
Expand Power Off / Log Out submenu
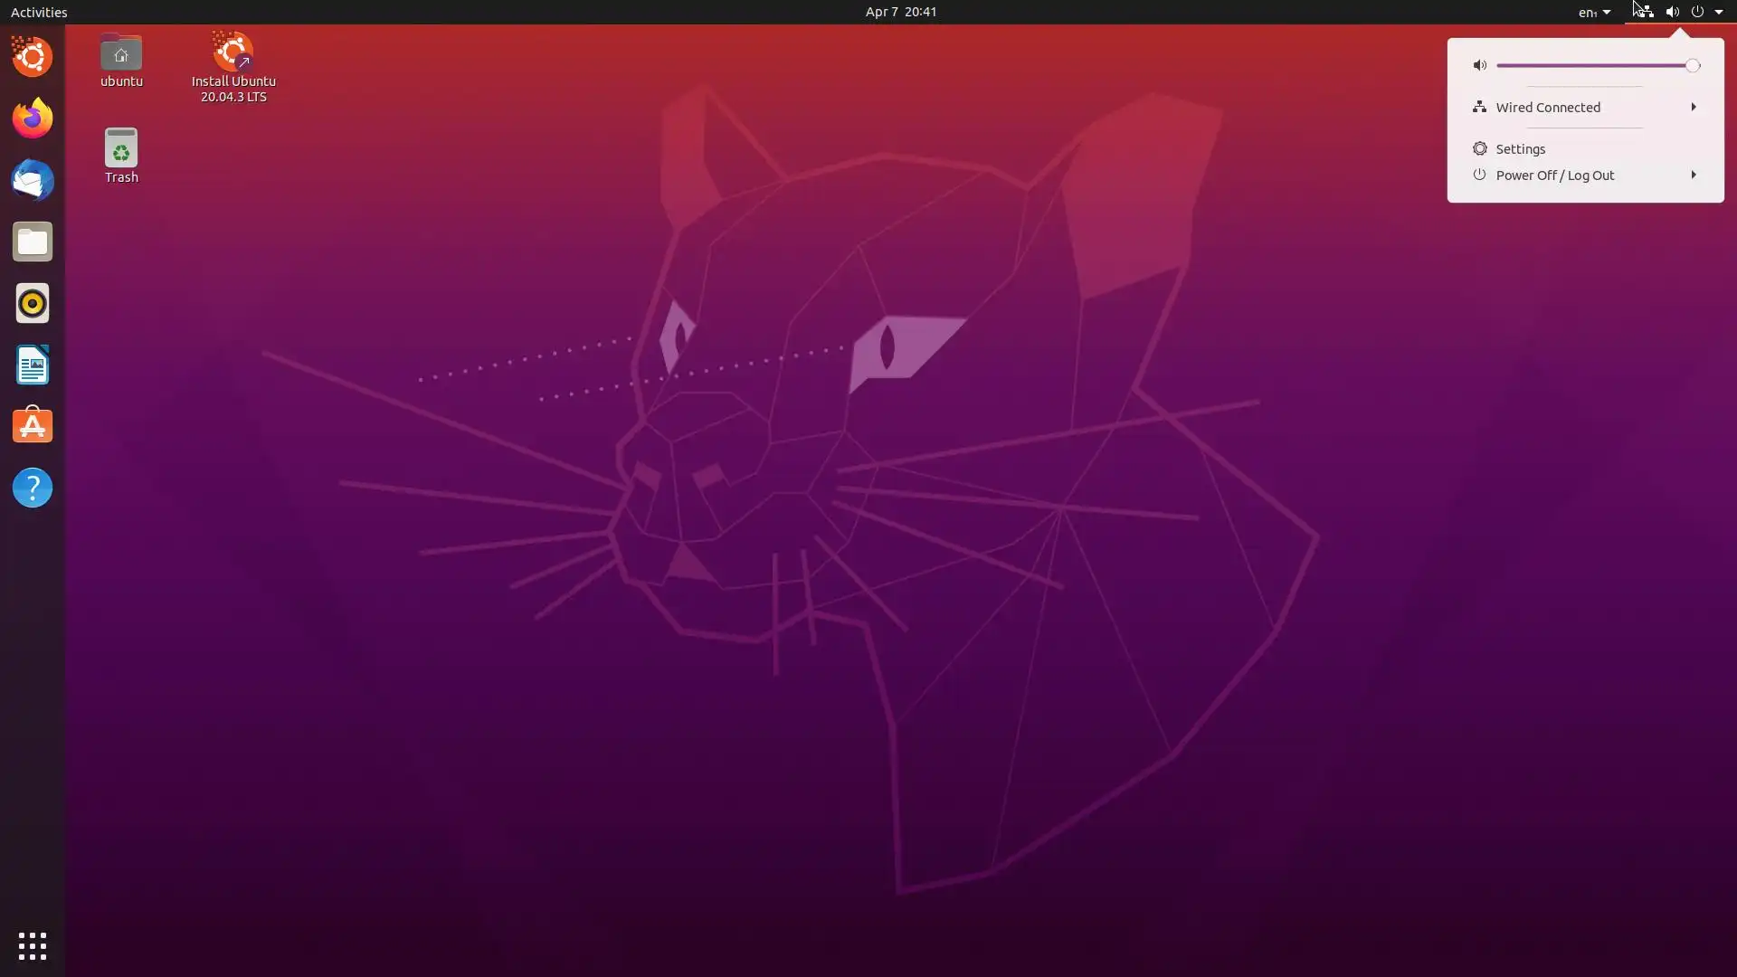click(1693, 175)
